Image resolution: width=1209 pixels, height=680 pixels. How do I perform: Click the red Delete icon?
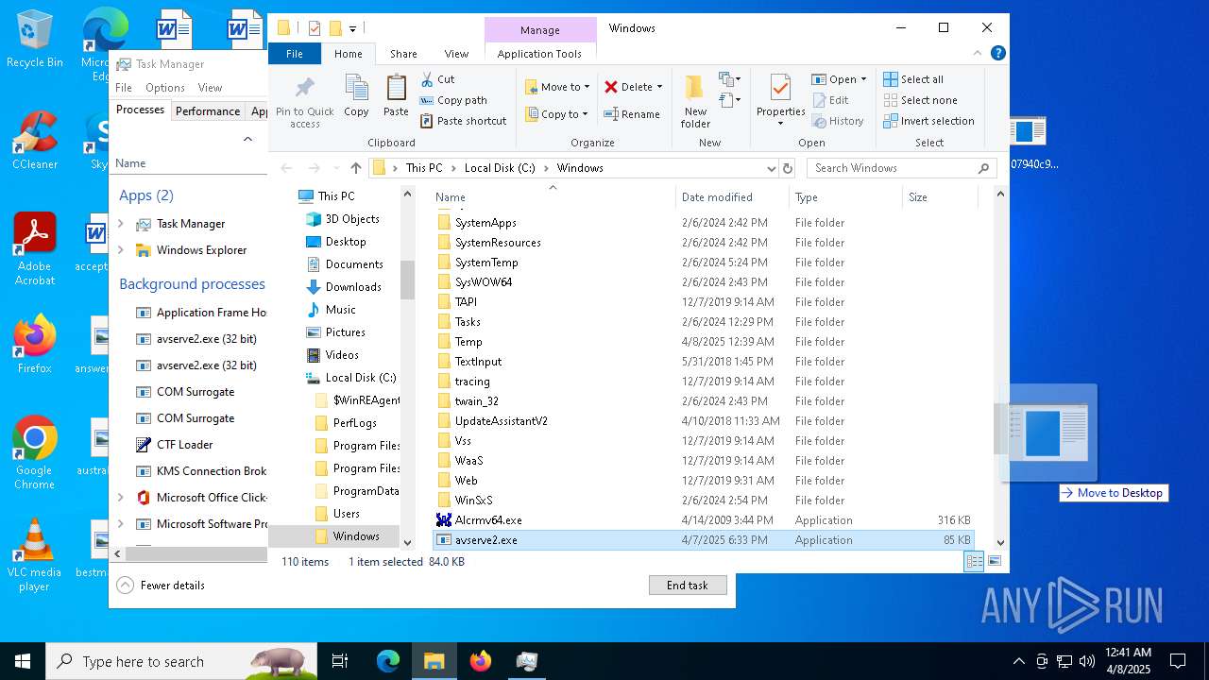(x=611, y=87)
